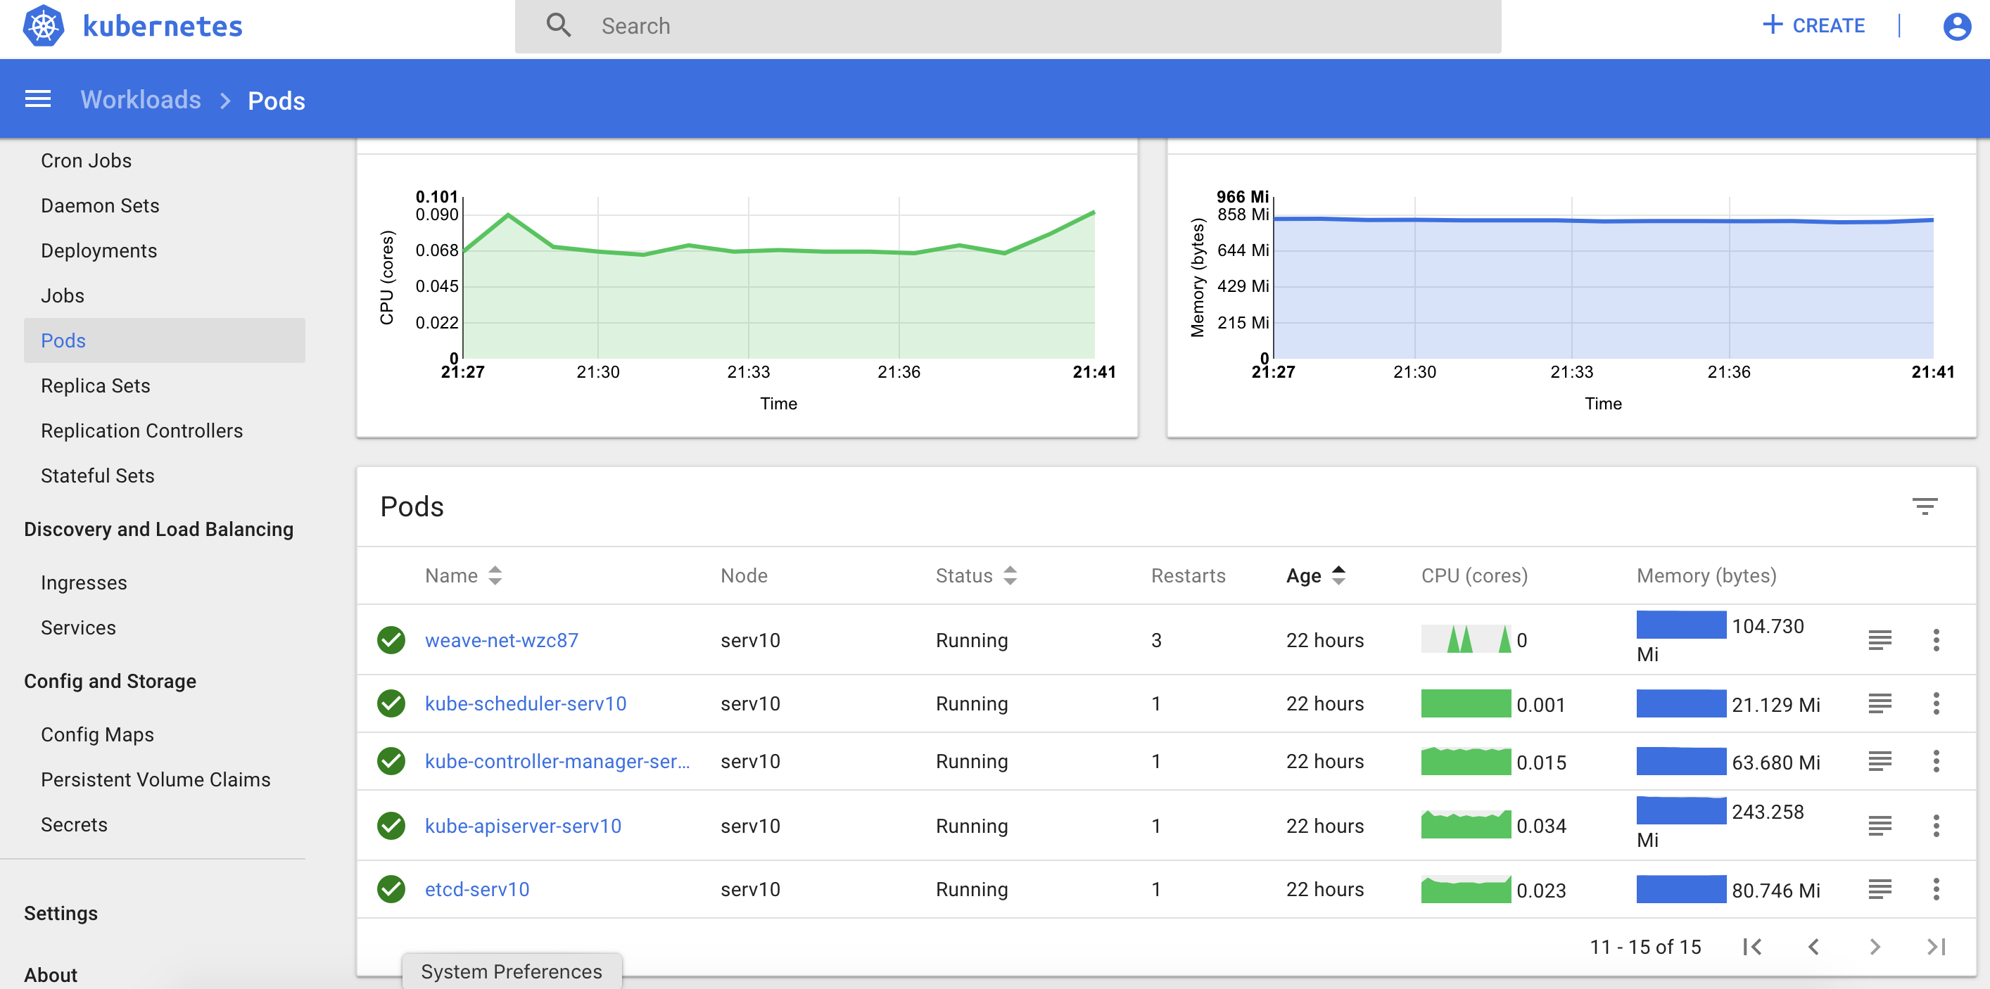Image resolution: width=1990 pixels, height=989 pixels.
Task: Expand the hamburger menu sidebar
Action: (37, 99)
